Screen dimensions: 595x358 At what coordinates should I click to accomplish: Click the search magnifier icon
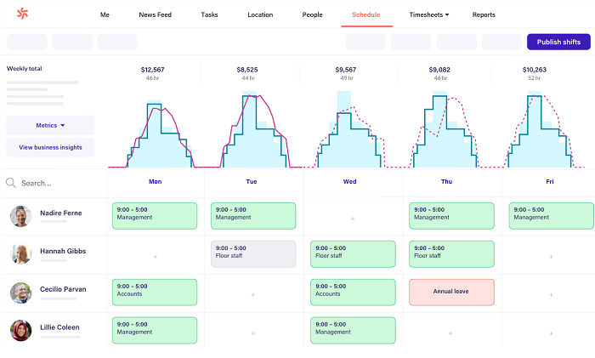pyautogui.click(x=10, y=183)
